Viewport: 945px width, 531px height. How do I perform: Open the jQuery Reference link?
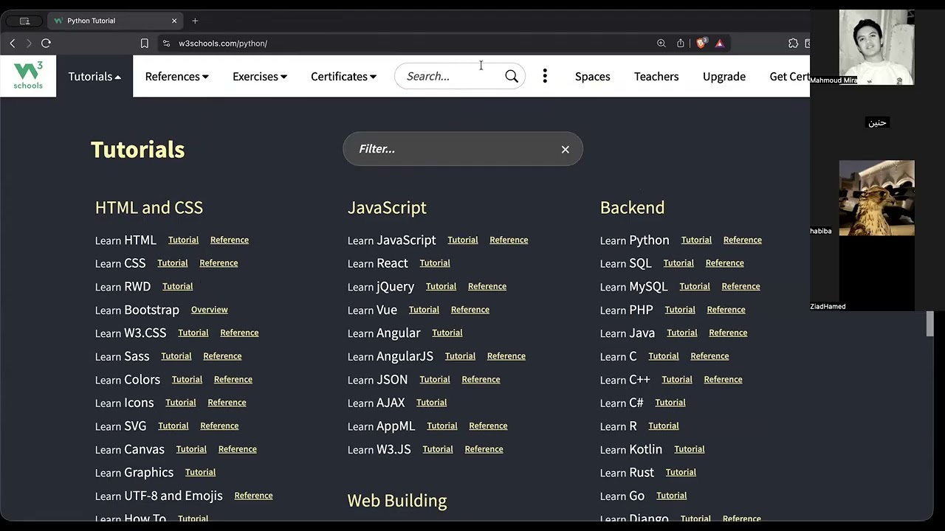(487, 286)
